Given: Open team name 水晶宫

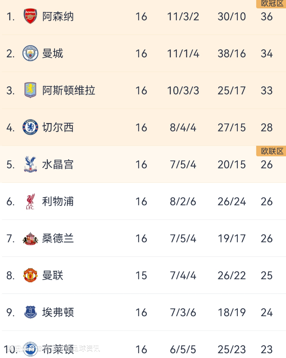Looking at the screenshot, I should point(58,164).
